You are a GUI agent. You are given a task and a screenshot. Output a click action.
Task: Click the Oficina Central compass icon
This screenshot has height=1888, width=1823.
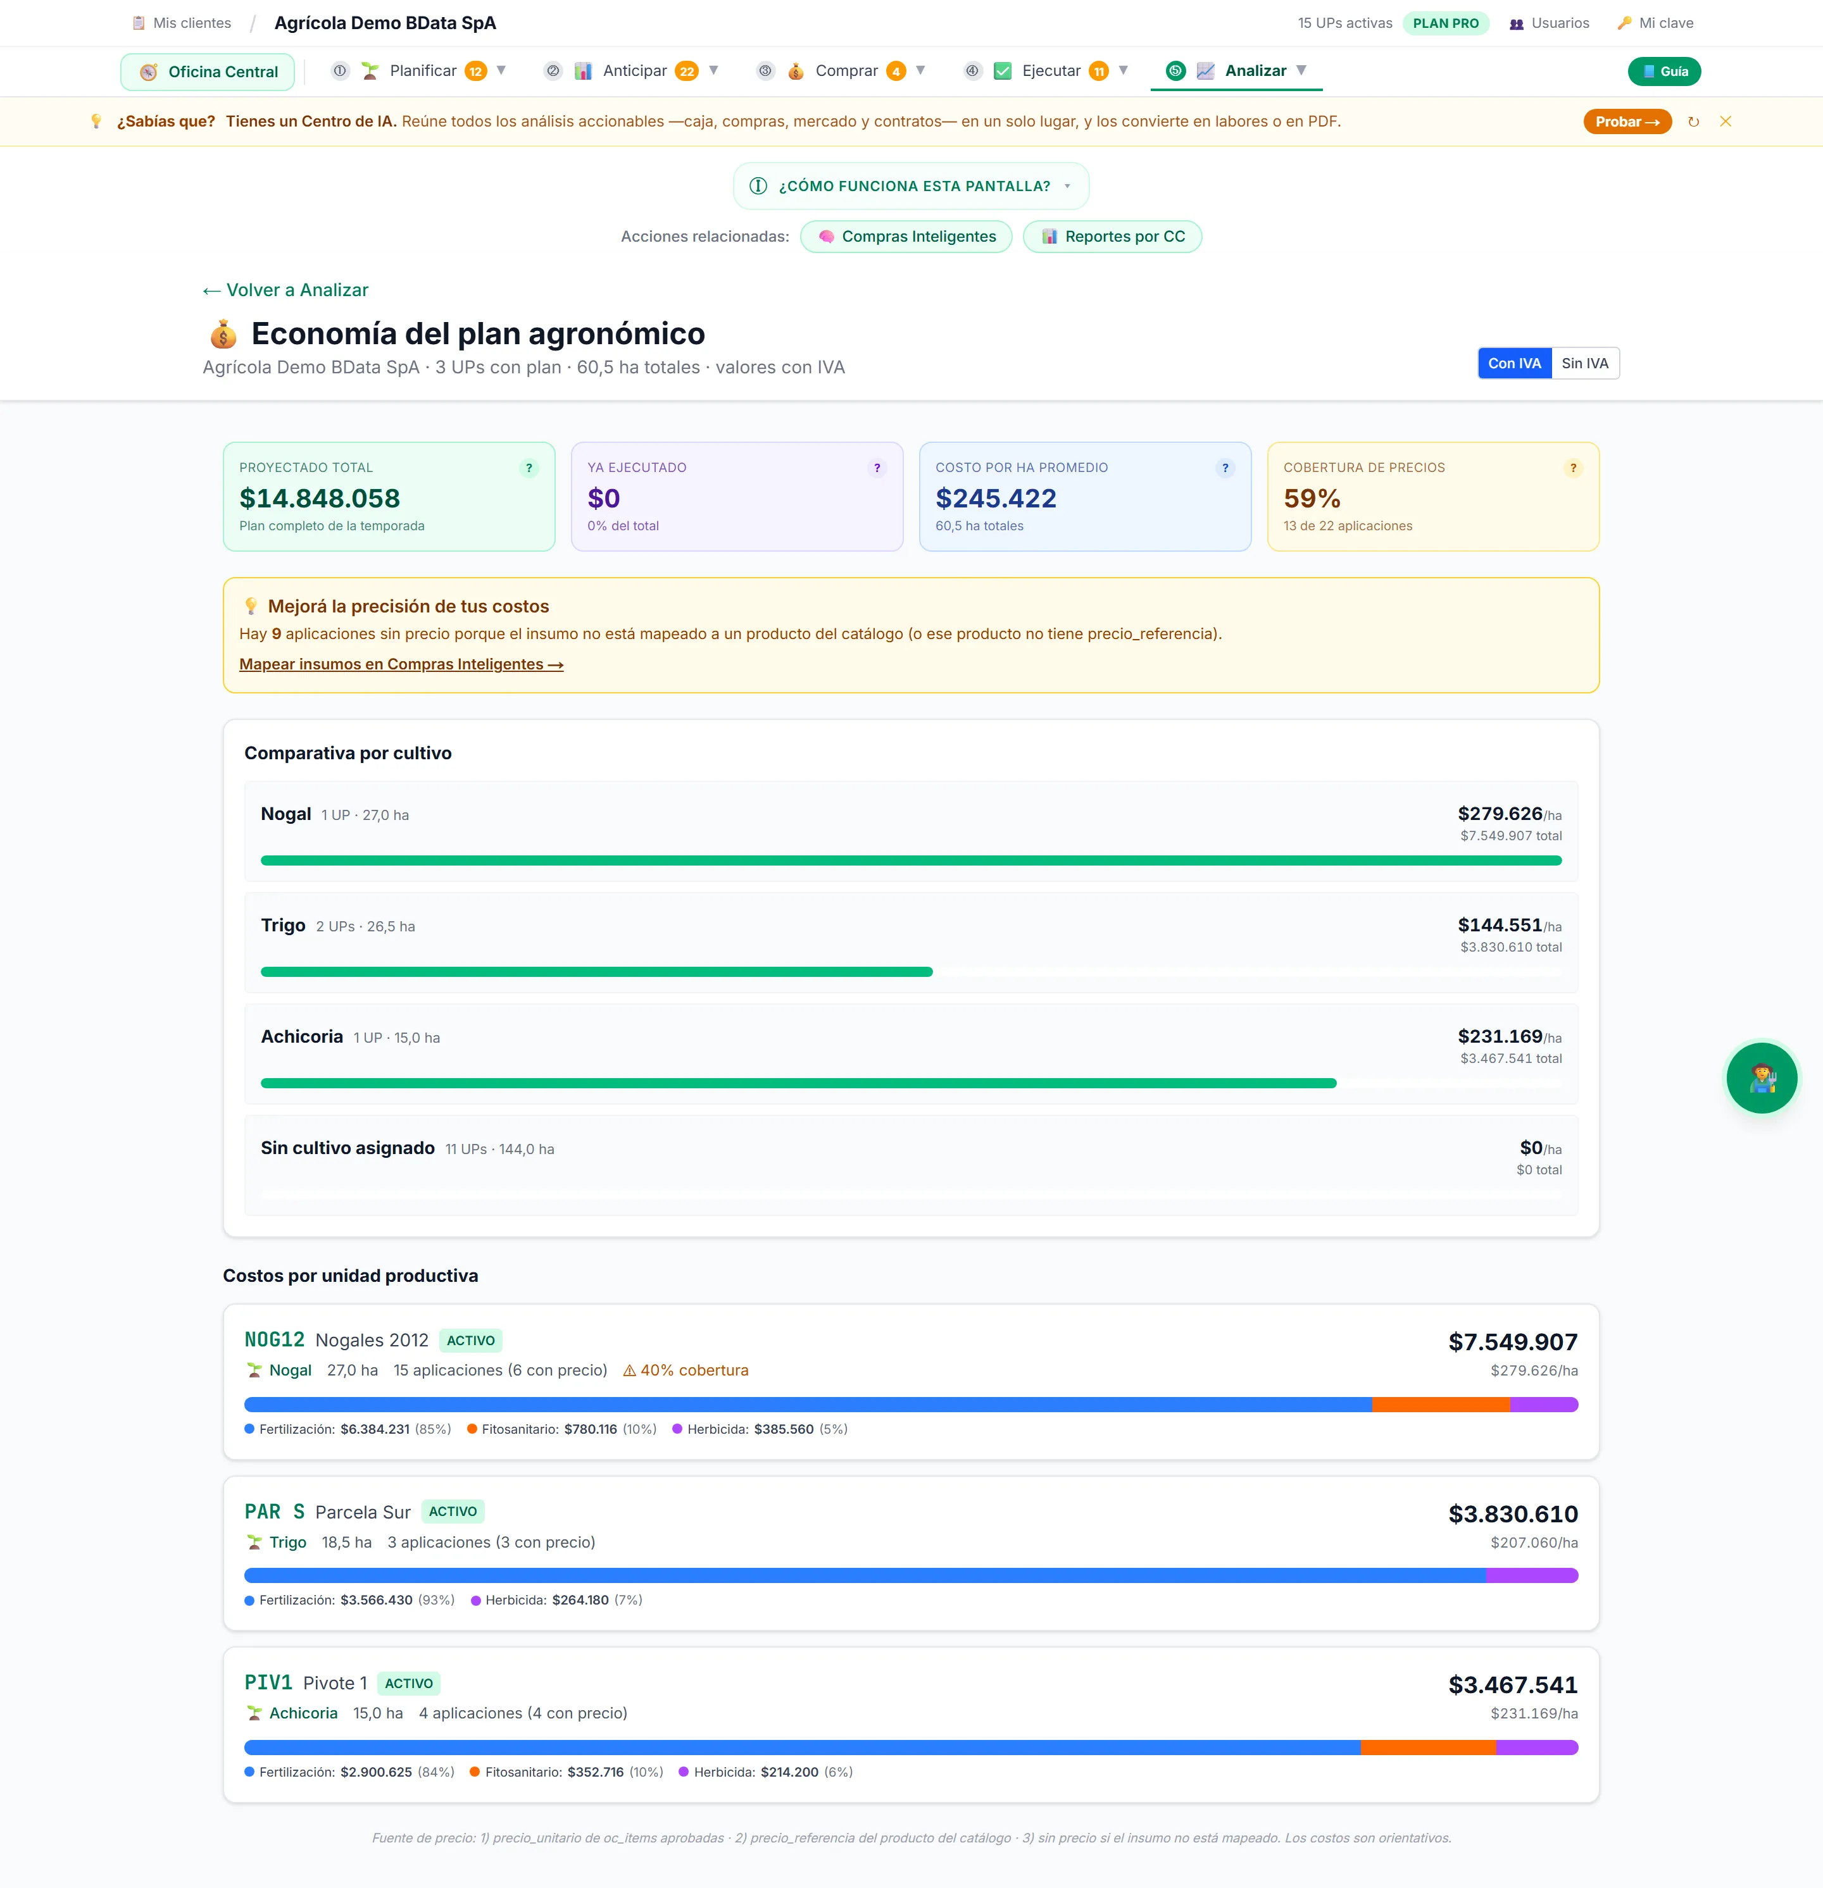coord(148,72)
